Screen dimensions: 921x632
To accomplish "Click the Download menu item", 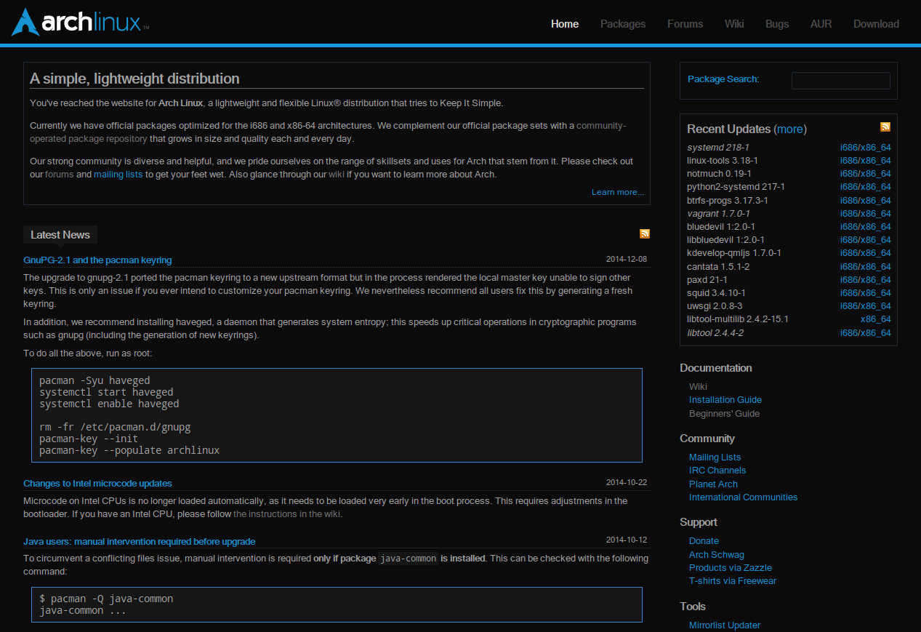I will tap(876, 23).
